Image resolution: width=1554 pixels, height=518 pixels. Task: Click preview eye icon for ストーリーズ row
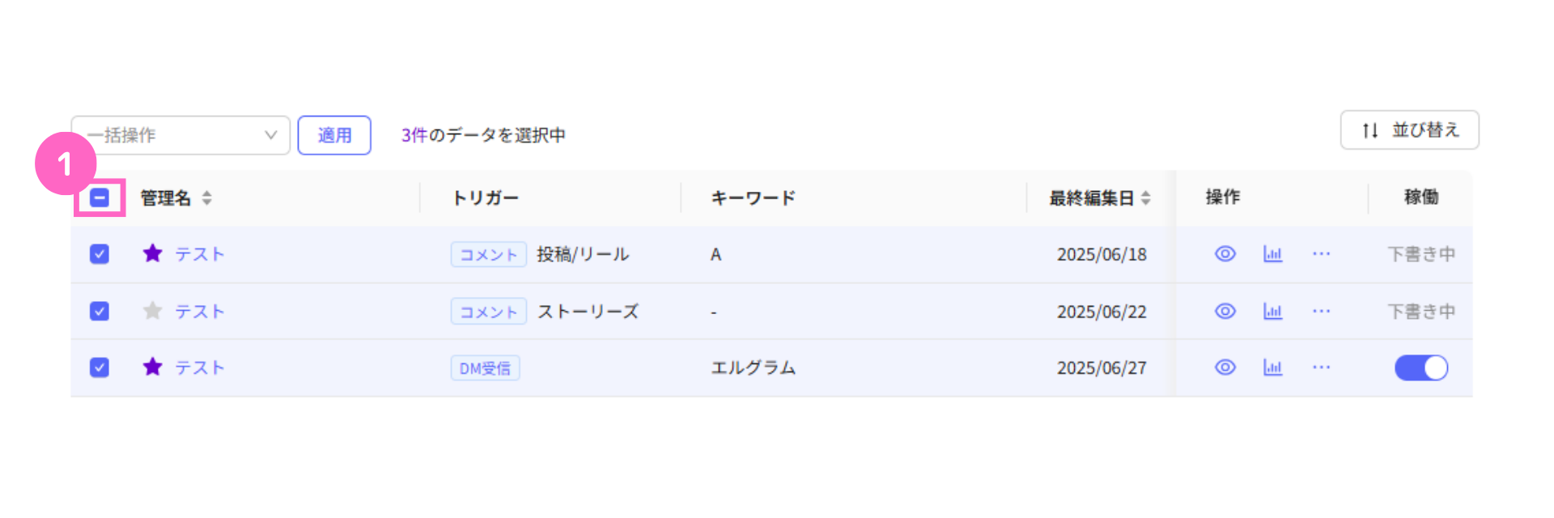(1225, 311)
